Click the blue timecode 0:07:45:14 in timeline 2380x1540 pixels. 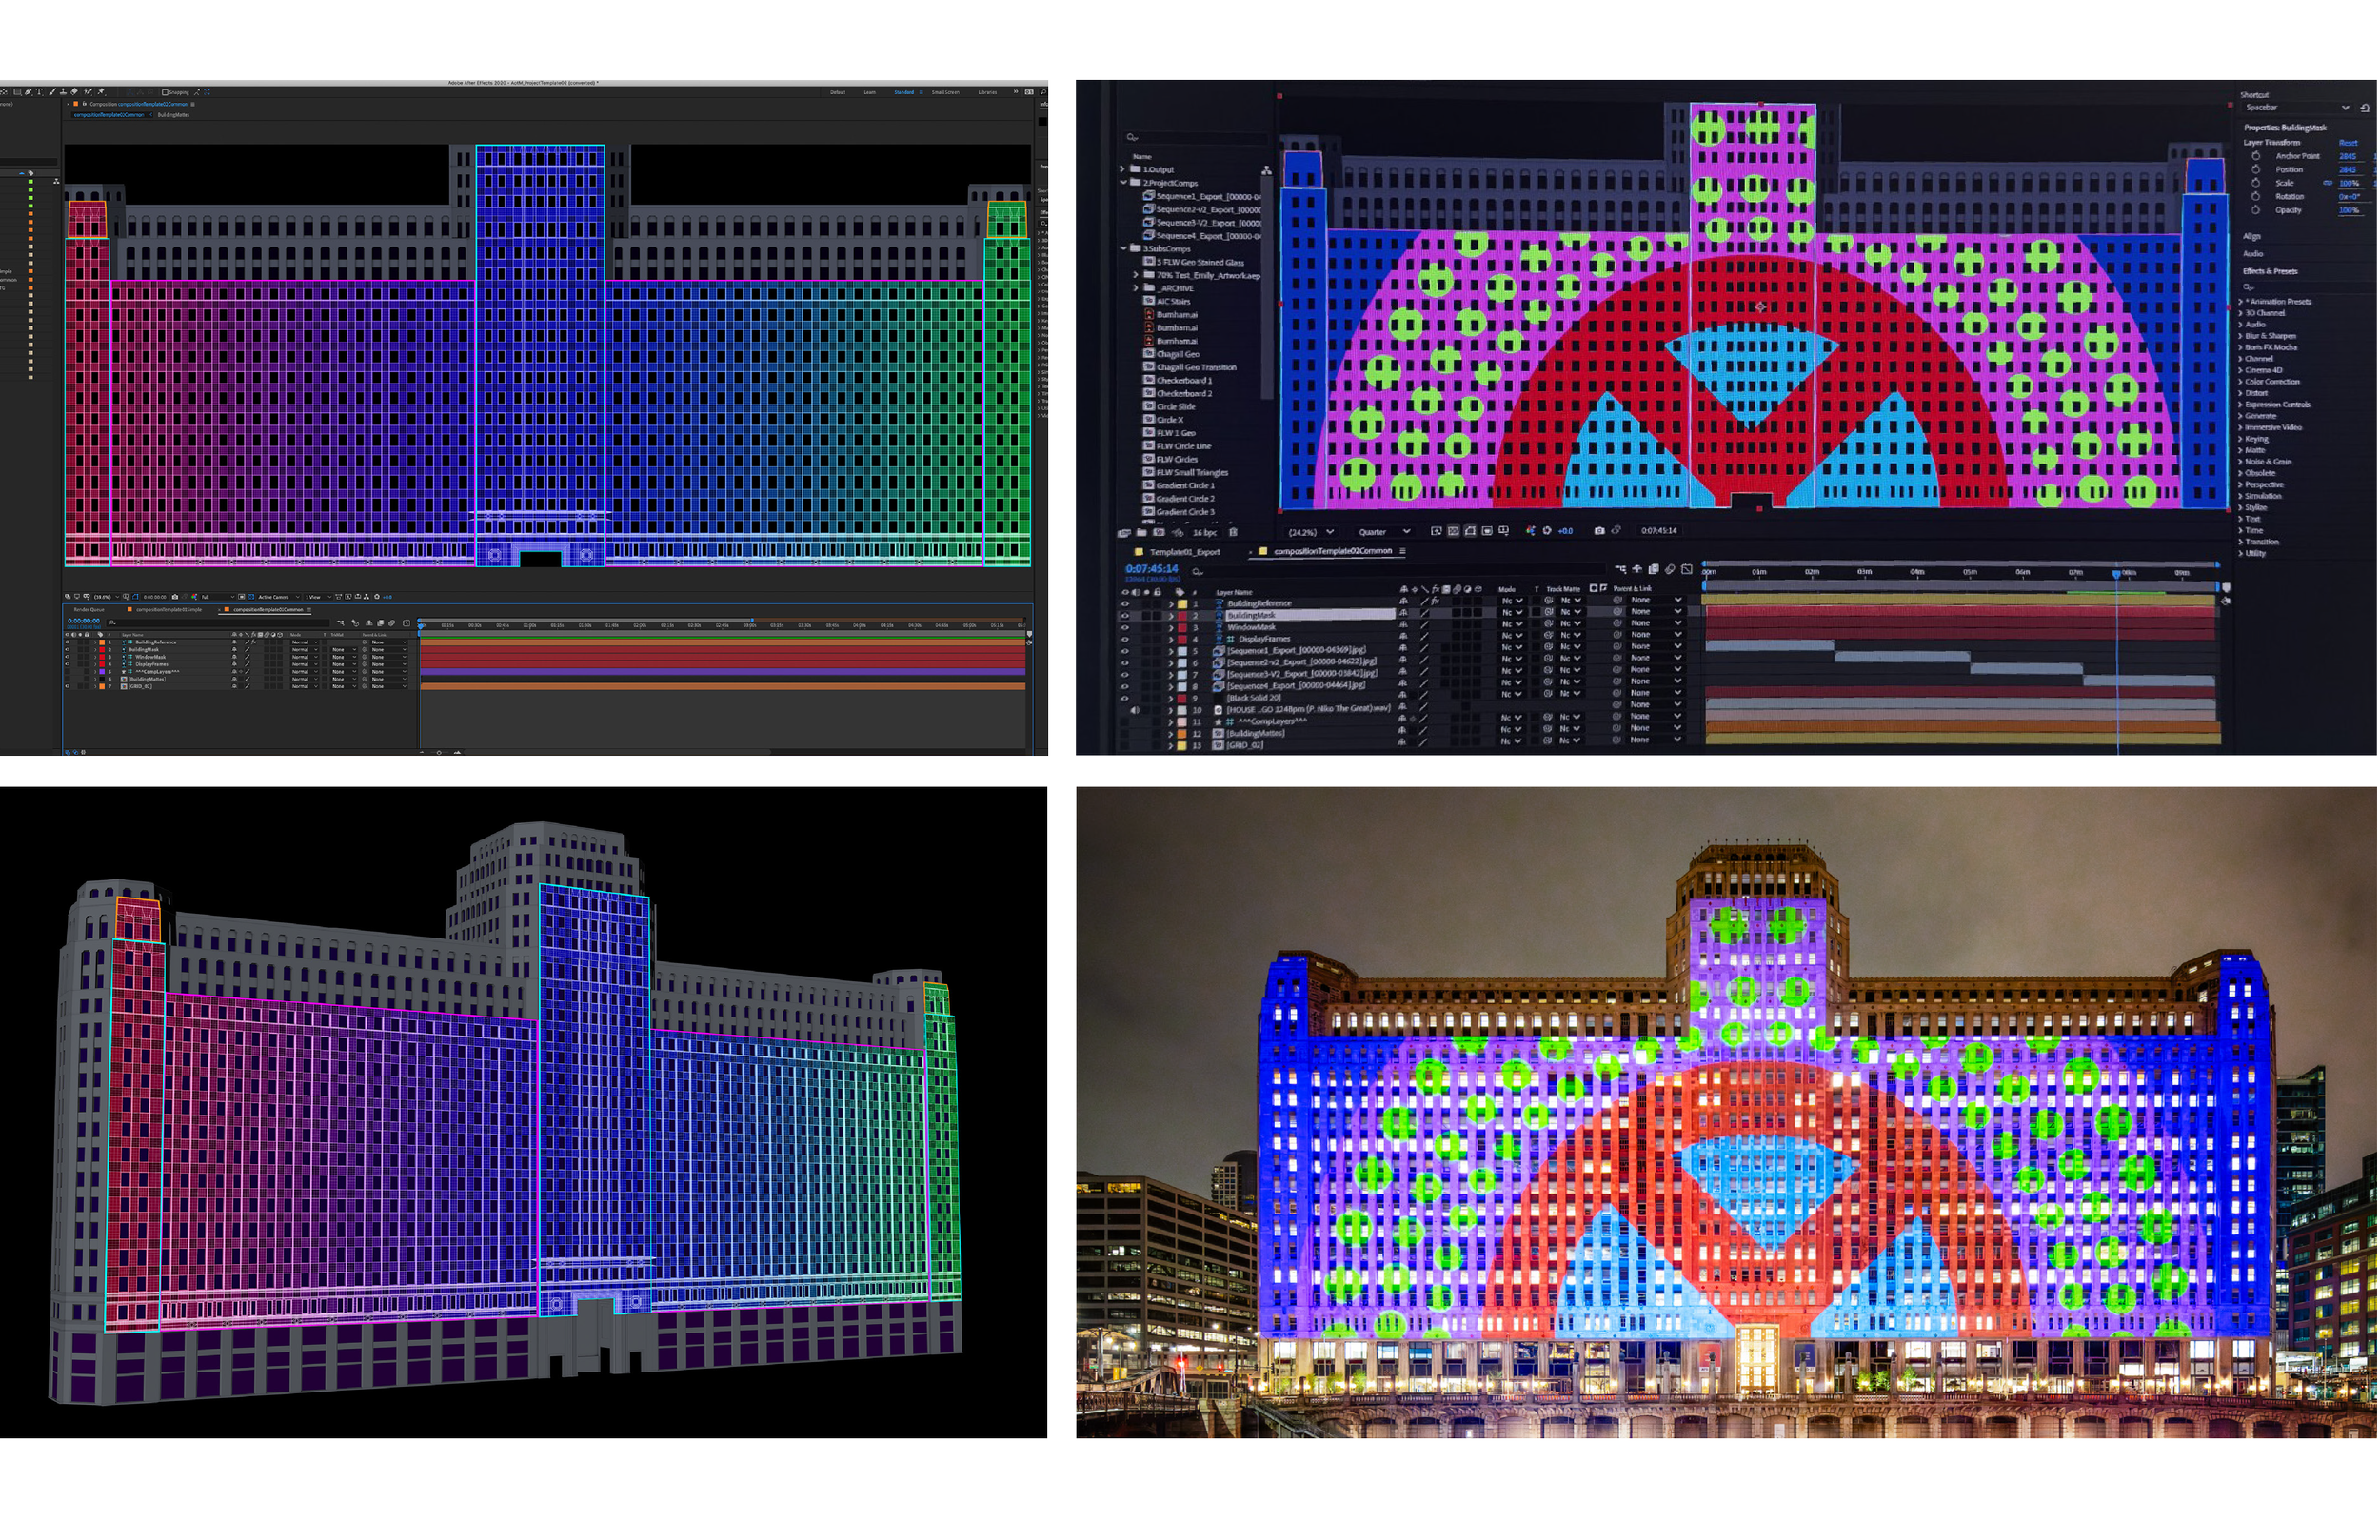point(1151,569)
